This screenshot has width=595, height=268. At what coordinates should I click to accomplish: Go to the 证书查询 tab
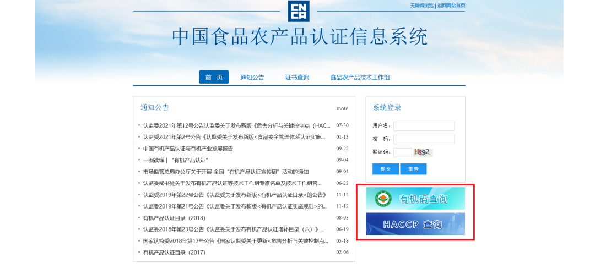297,78
